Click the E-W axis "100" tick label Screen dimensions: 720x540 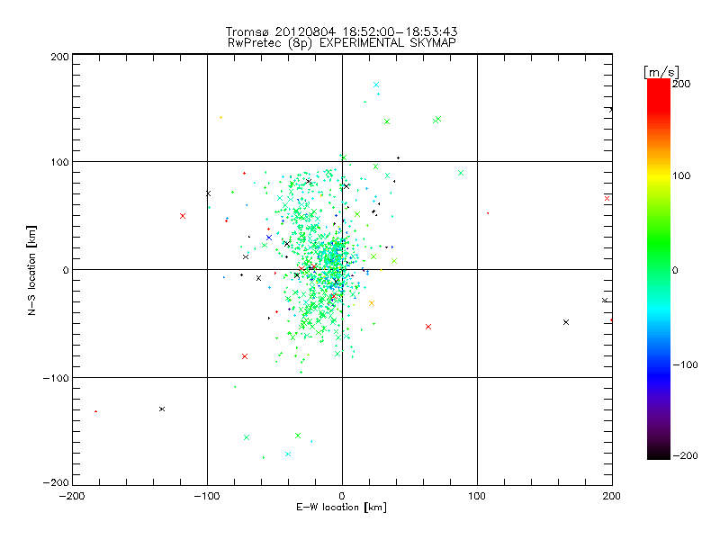pyautogui.click(x=477, y=496)
